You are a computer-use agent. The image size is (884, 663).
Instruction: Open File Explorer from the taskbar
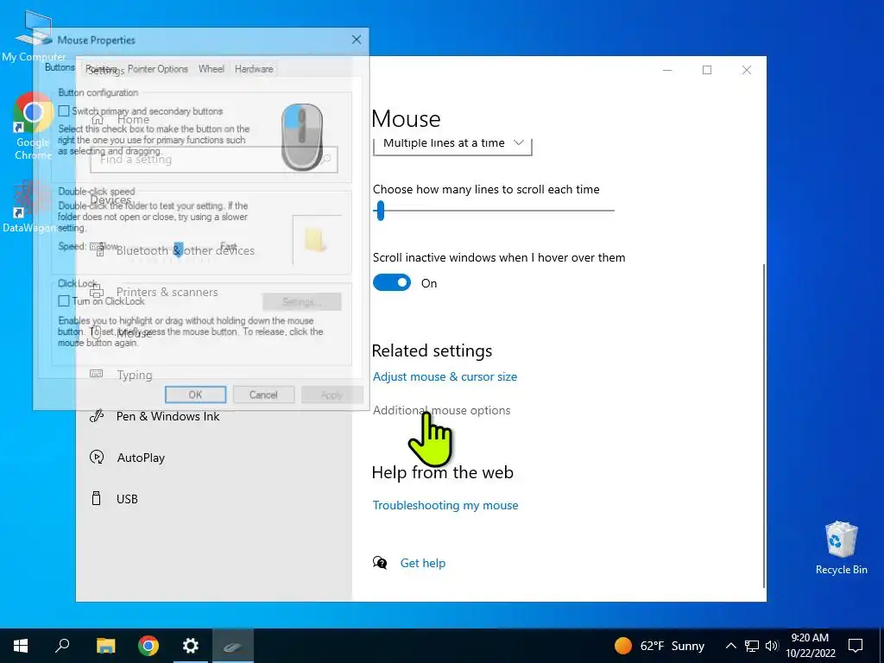coord(105,646)
